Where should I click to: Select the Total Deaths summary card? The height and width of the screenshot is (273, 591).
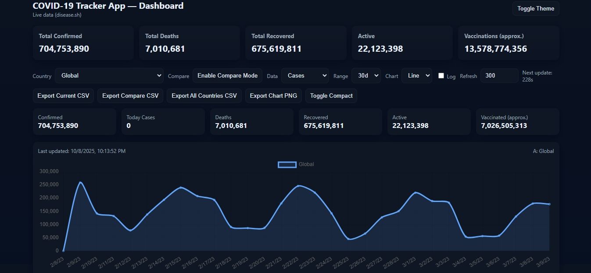189,43
